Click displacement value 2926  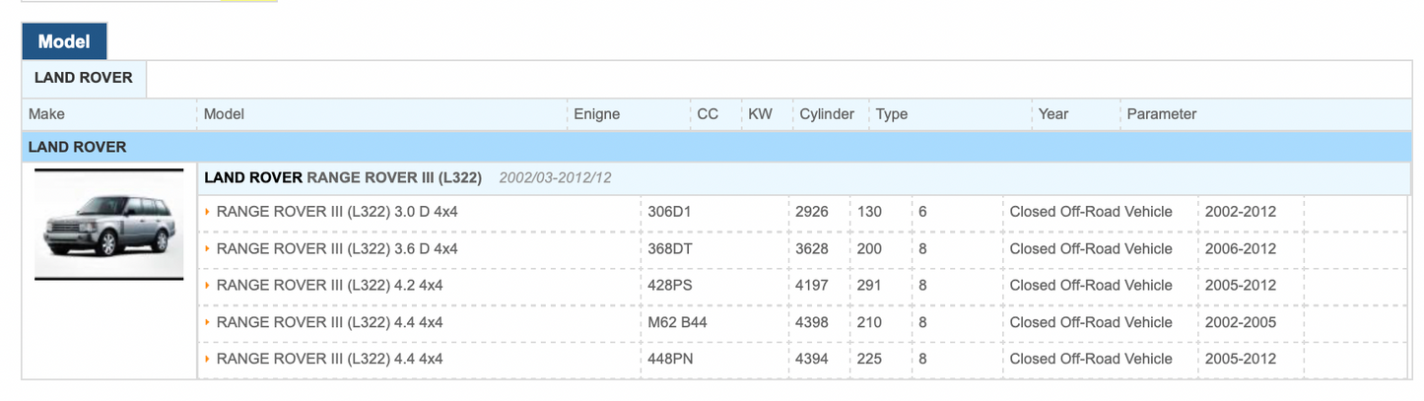[x=812, y=212]
